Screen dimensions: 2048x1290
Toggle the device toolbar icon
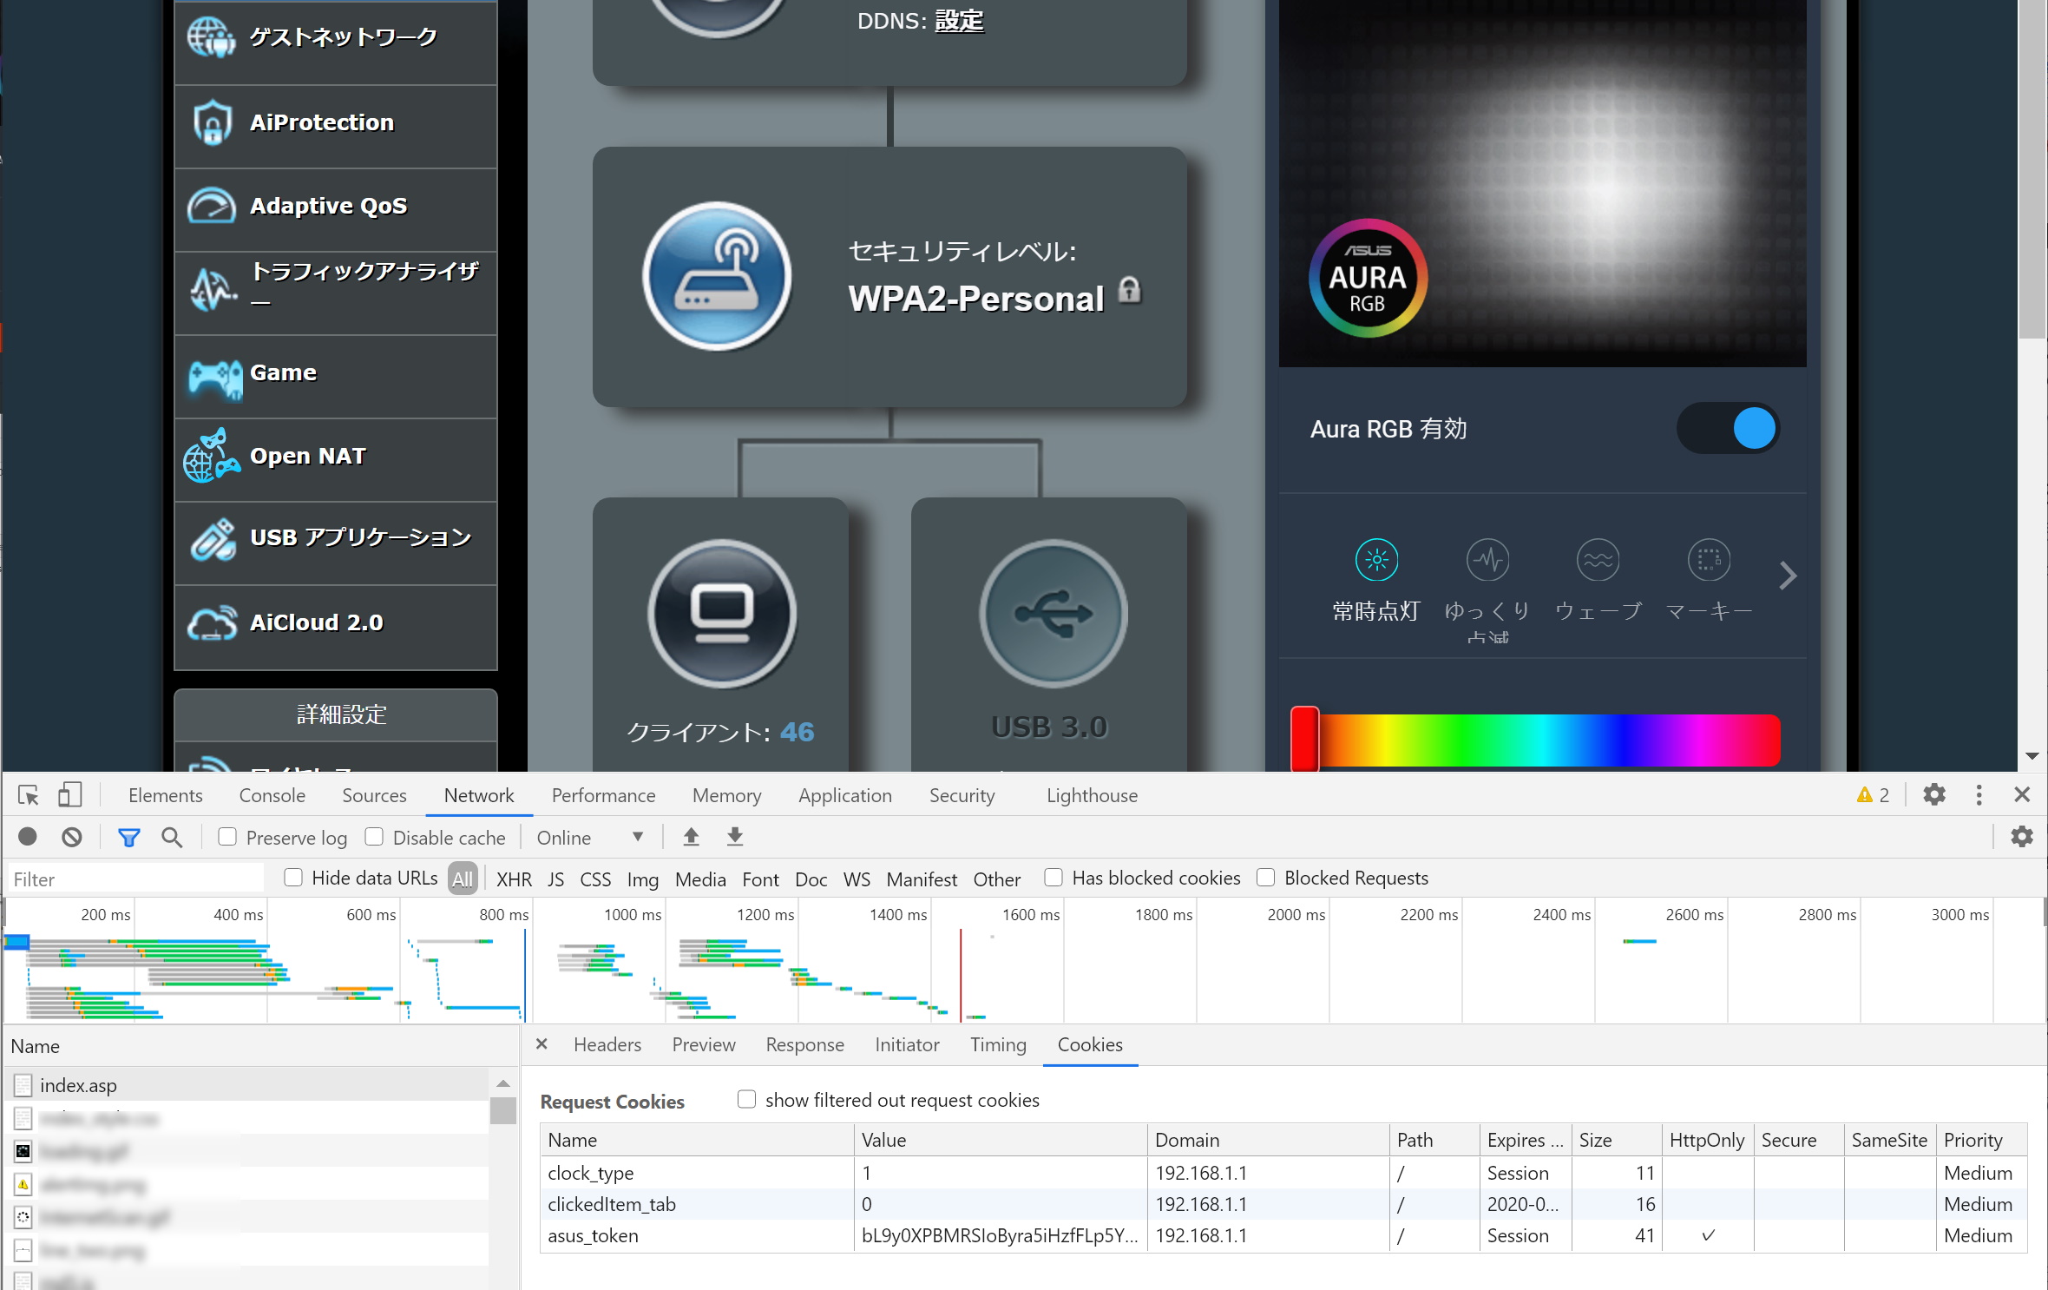(69, 795)
